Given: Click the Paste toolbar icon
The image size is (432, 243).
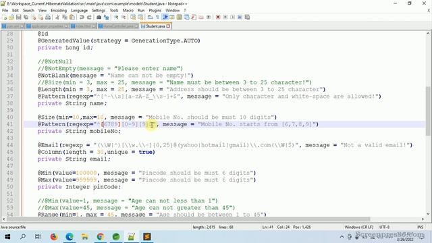Looking at the screenshot, I should (72, 17).
